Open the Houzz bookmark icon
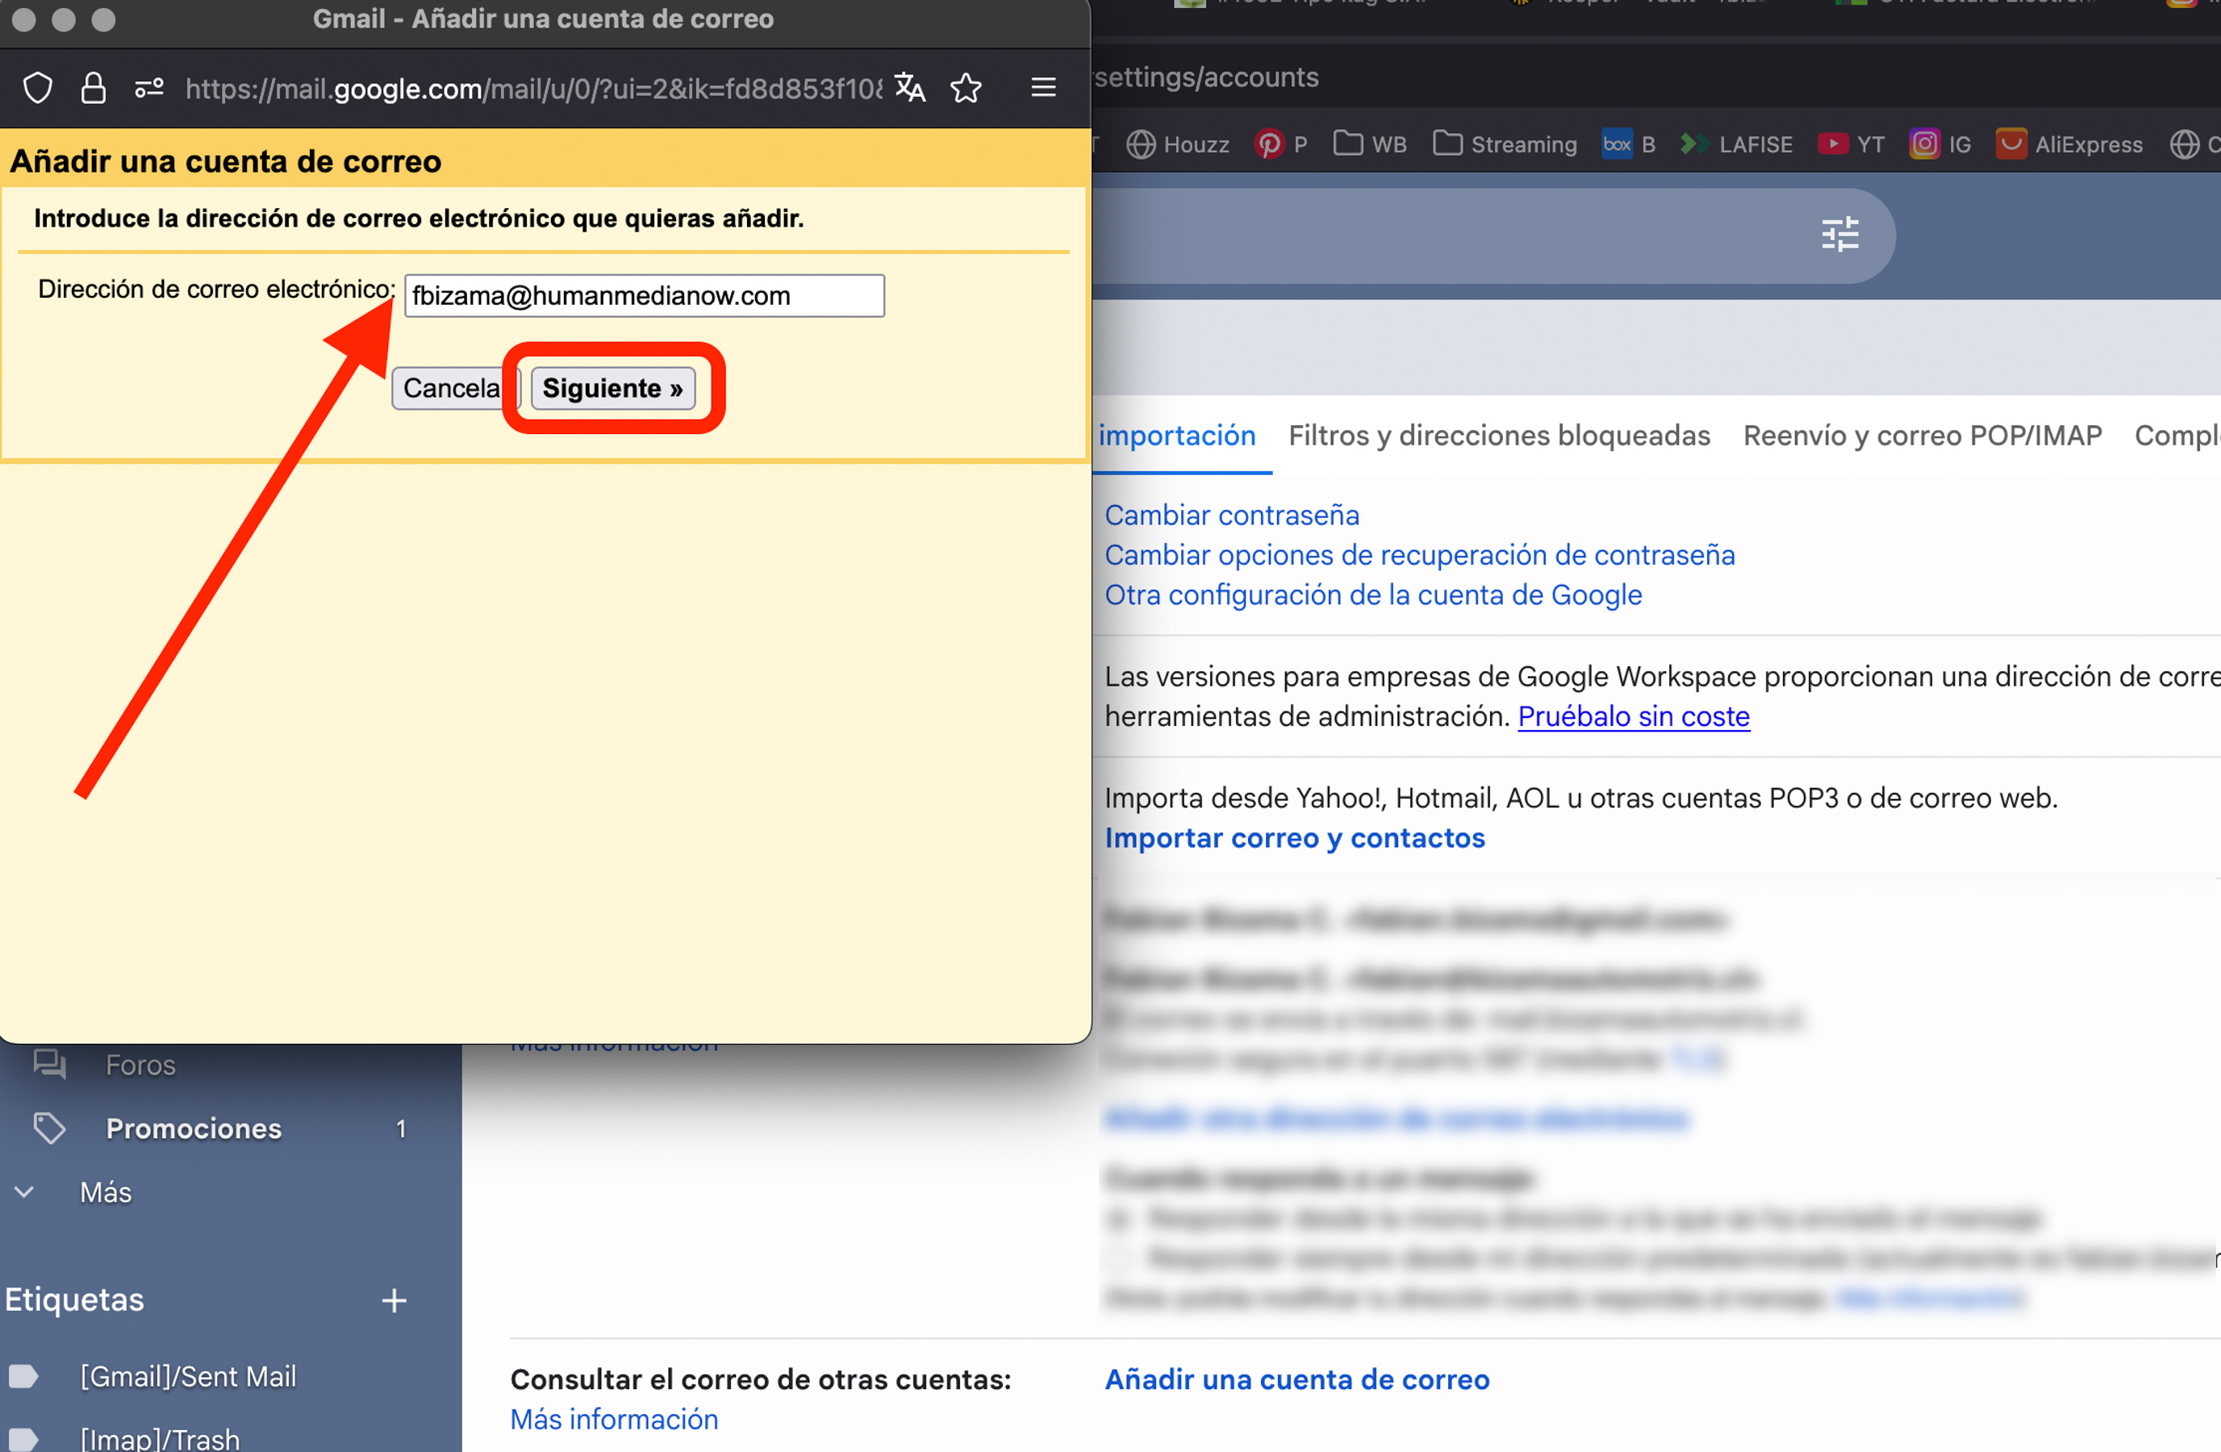2221x1452 pixels. point(1141,144)
